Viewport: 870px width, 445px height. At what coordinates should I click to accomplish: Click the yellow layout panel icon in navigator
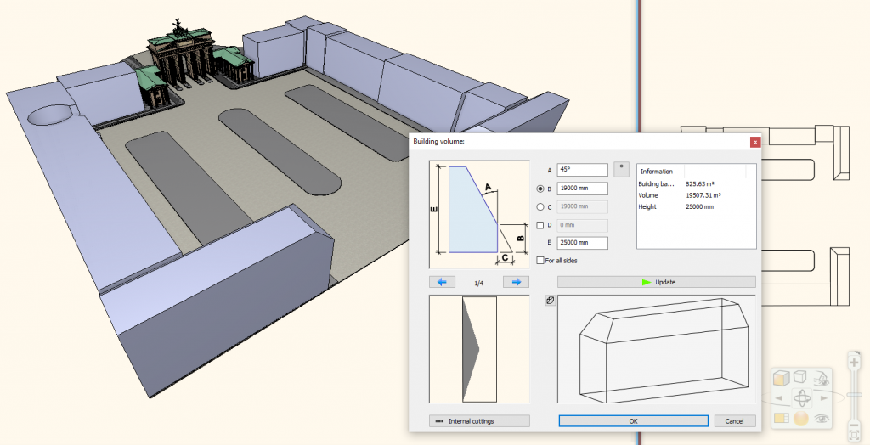[x=782, y=418]
